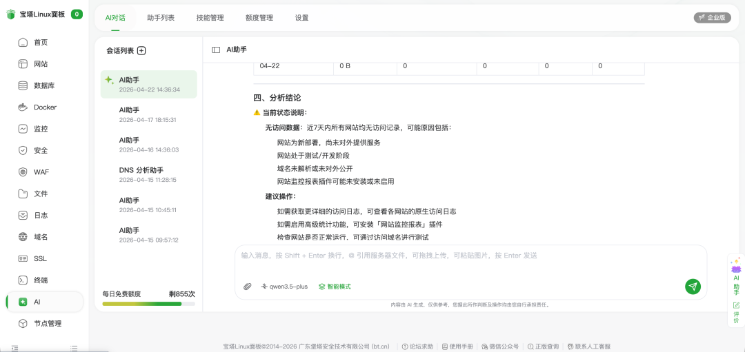Viewport: 745px width, 352px height.
Task: Open the WAF sidebar icon
Action: pyautogui.click(x=22, y=172)
